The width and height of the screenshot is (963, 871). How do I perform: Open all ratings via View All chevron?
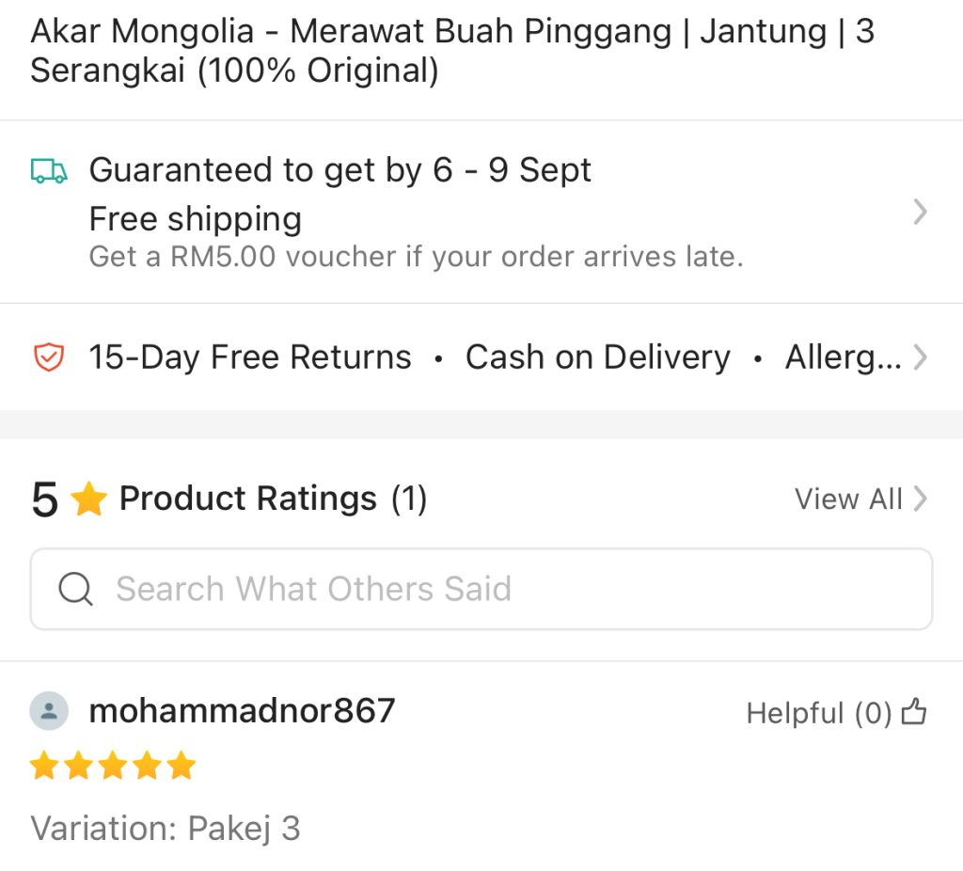920,499
